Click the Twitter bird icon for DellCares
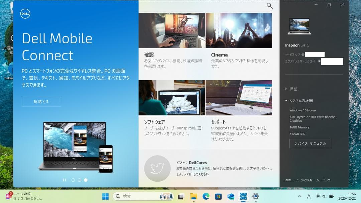This screenshot has width=361, height=203. (157, 168)
